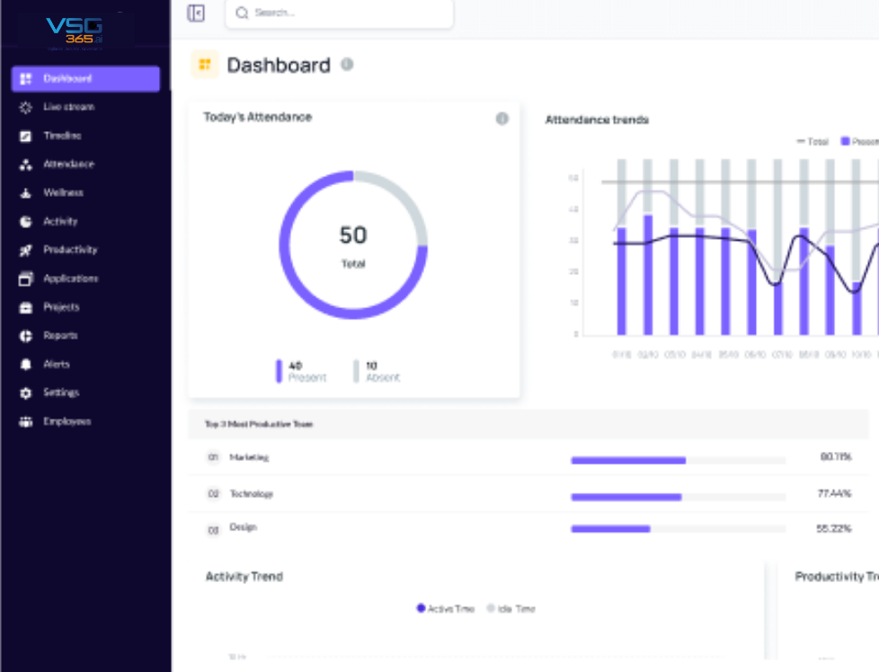
Task: Collapse the sidebar with the panel toggle
Action: pyautogui.click(x=196, y=14)
